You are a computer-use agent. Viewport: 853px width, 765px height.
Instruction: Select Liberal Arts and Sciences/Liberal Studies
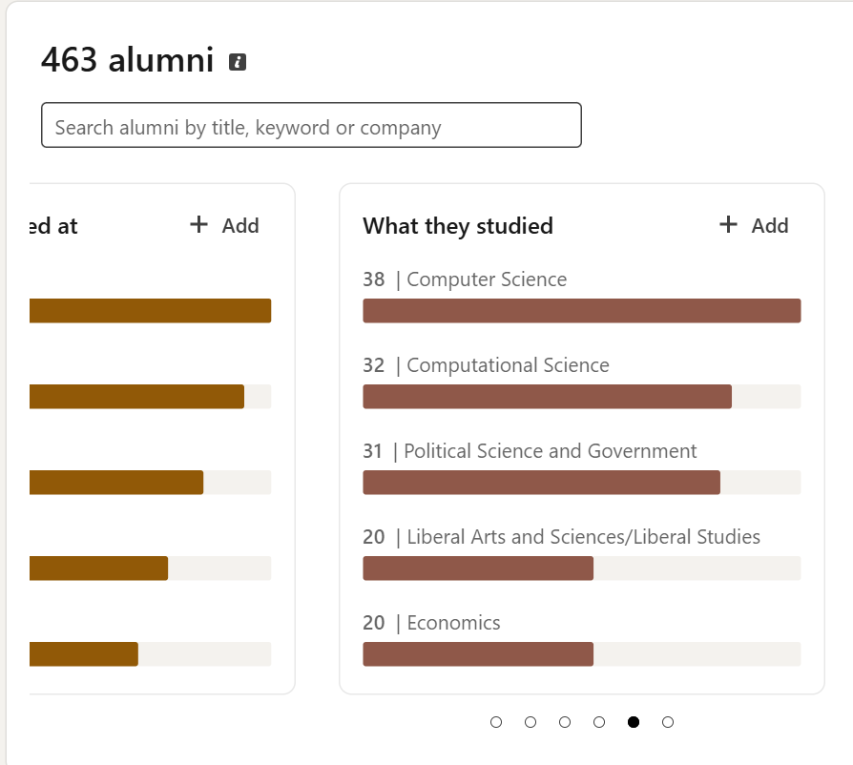click(583, 537)
